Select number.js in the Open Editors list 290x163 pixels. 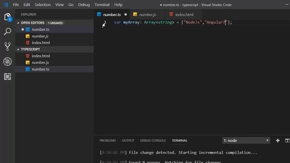[54, 36]
